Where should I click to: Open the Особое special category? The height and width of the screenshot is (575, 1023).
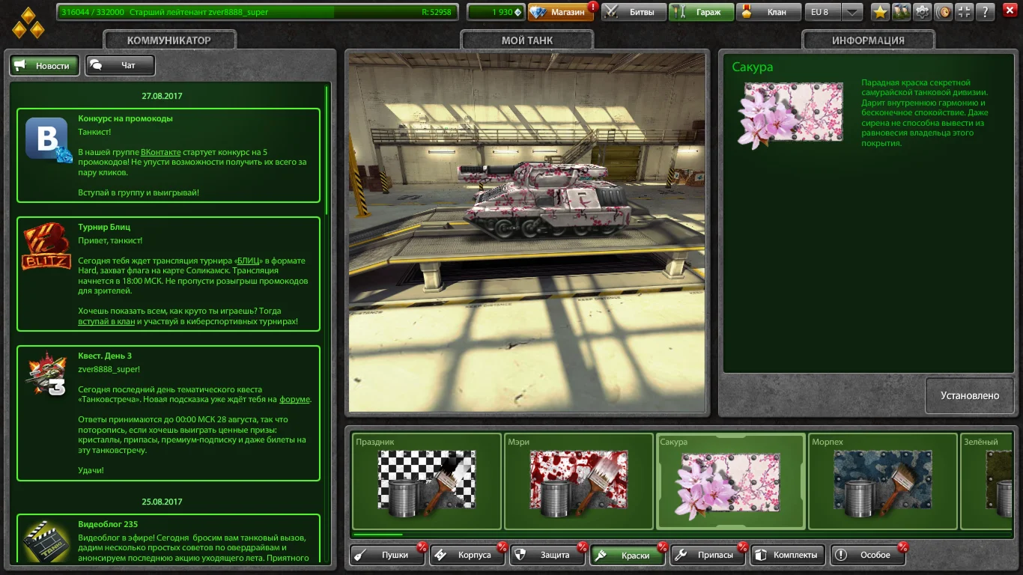[x=869, y=555]
